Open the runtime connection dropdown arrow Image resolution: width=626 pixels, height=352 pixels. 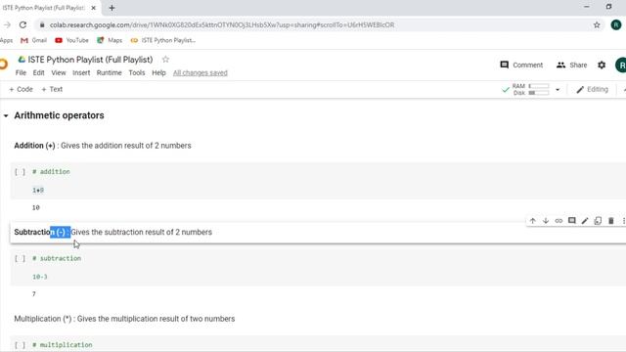[x=558, y=89]
